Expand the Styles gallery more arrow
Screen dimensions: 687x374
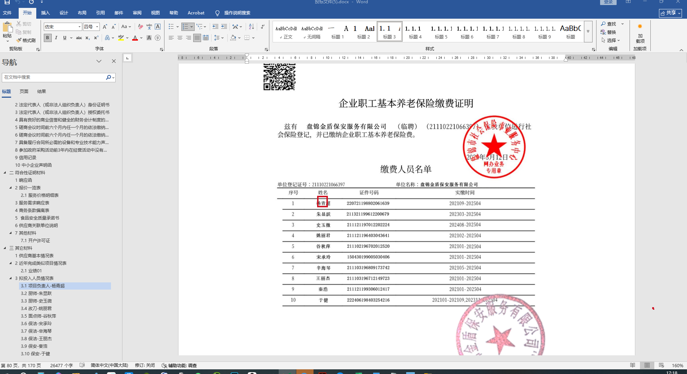click(x=588, y=31)
